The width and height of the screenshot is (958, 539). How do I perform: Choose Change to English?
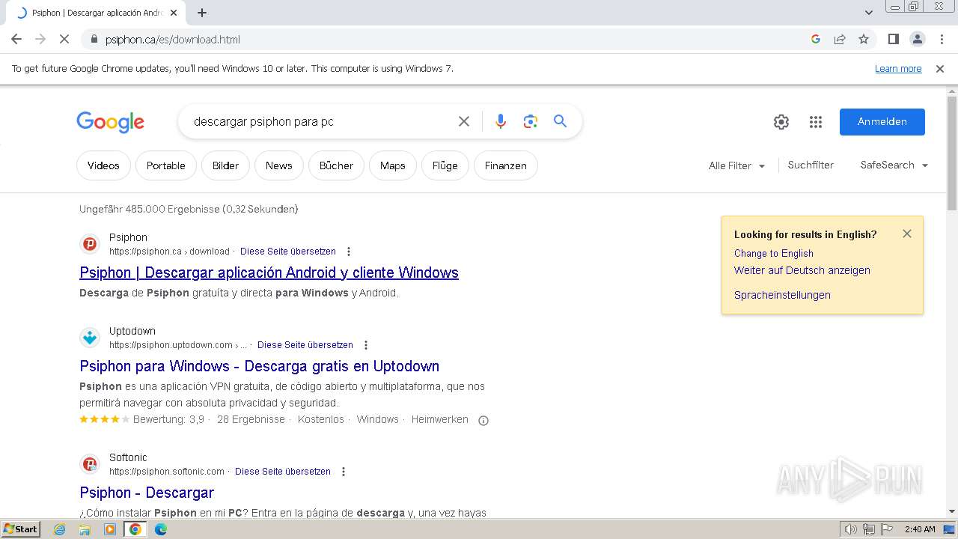774,253
